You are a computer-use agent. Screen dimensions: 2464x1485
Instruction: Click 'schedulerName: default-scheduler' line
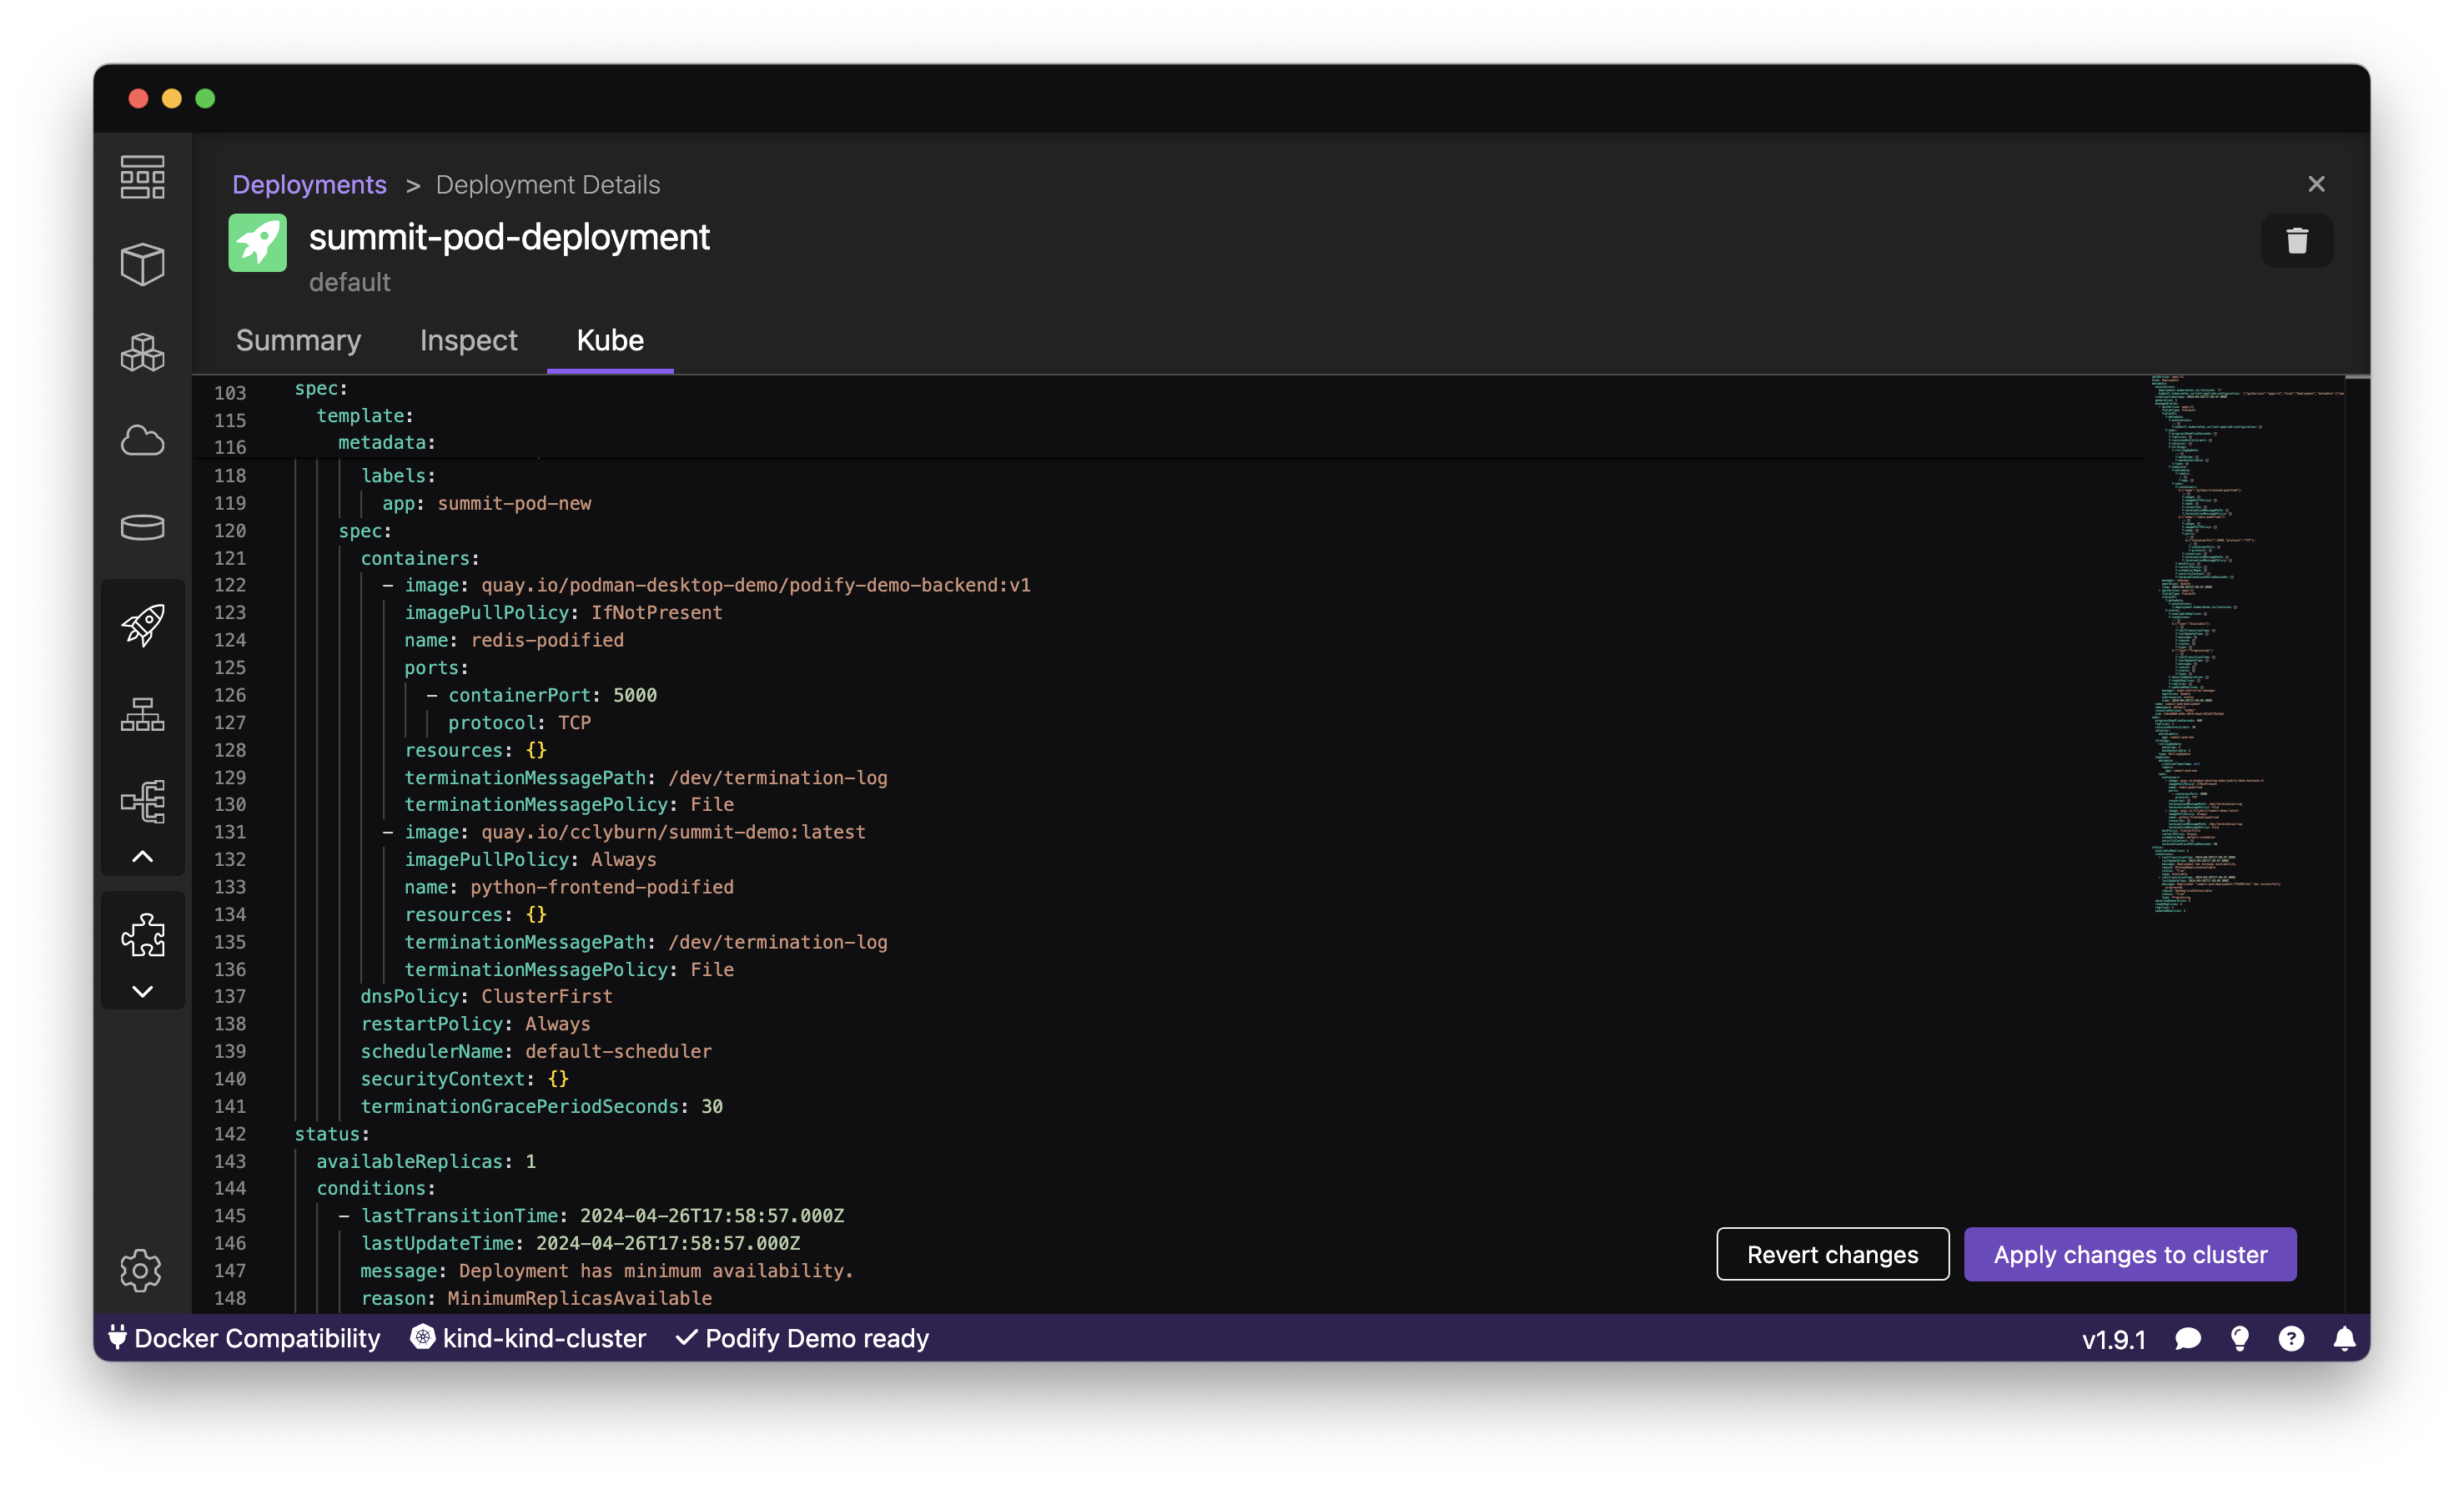536,1051
